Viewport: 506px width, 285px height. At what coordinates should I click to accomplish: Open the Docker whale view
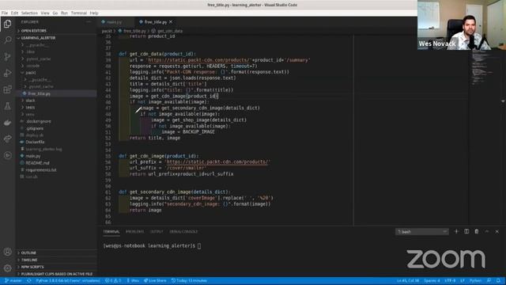(7, 123)
